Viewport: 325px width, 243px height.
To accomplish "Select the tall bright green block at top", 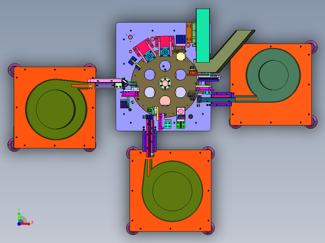I will coord(203,35).
